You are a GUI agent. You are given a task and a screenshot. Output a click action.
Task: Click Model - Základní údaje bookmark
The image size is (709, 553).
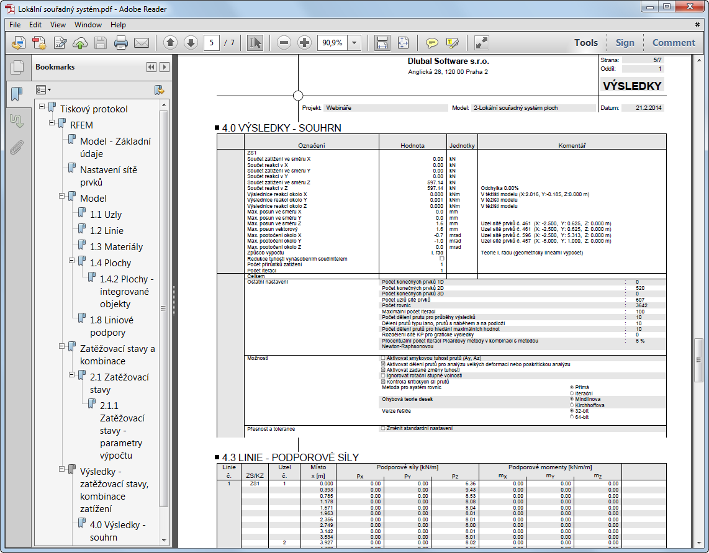click(x=115, y=148)
